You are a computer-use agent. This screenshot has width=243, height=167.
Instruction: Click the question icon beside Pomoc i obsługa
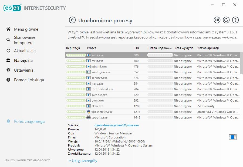[x=8, y=80]
